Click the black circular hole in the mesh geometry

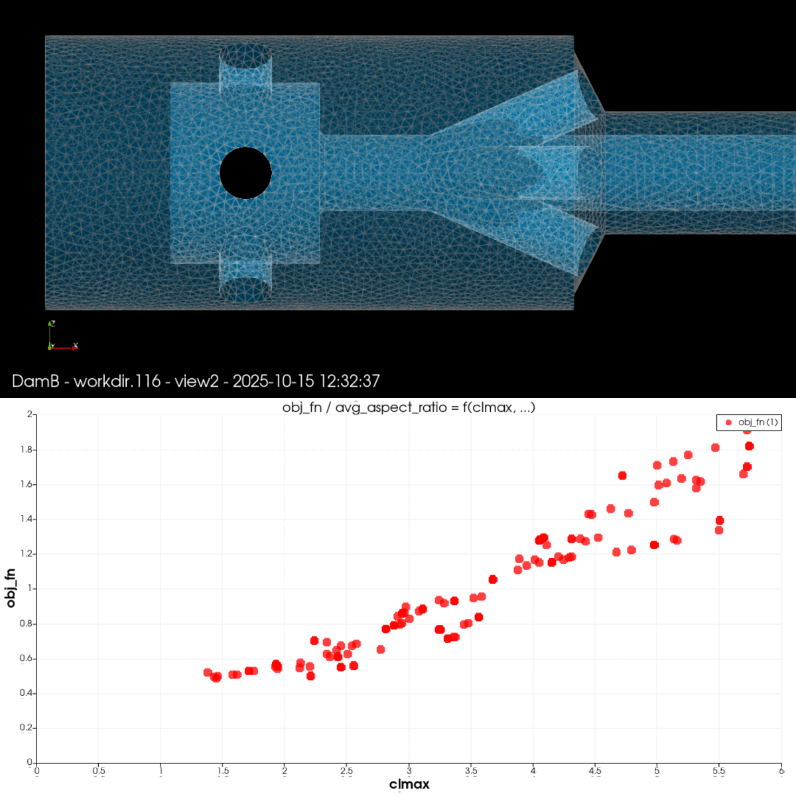click(x=247, y=173)
